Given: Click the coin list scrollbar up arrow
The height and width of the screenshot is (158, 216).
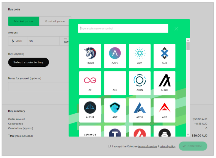Looking at the screenshot, I should coord(188,40).
